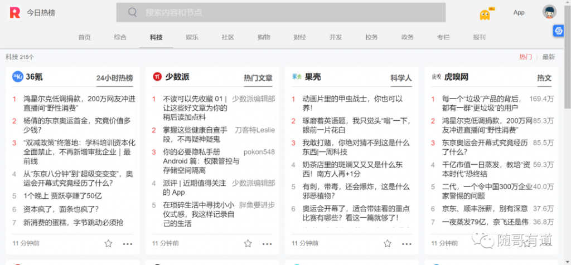Image resolution: width=571 pixels, height=265 pixels.
Task: Click the App link in header
Action: 519,13
